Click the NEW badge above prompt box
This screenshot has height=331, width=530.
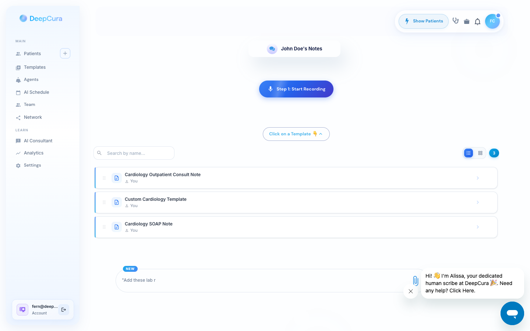(130, 269)
